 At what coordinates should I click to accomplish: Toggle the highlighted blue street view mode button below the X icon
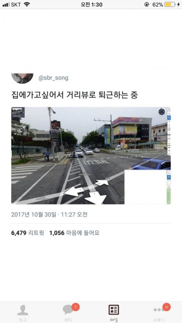169,118
